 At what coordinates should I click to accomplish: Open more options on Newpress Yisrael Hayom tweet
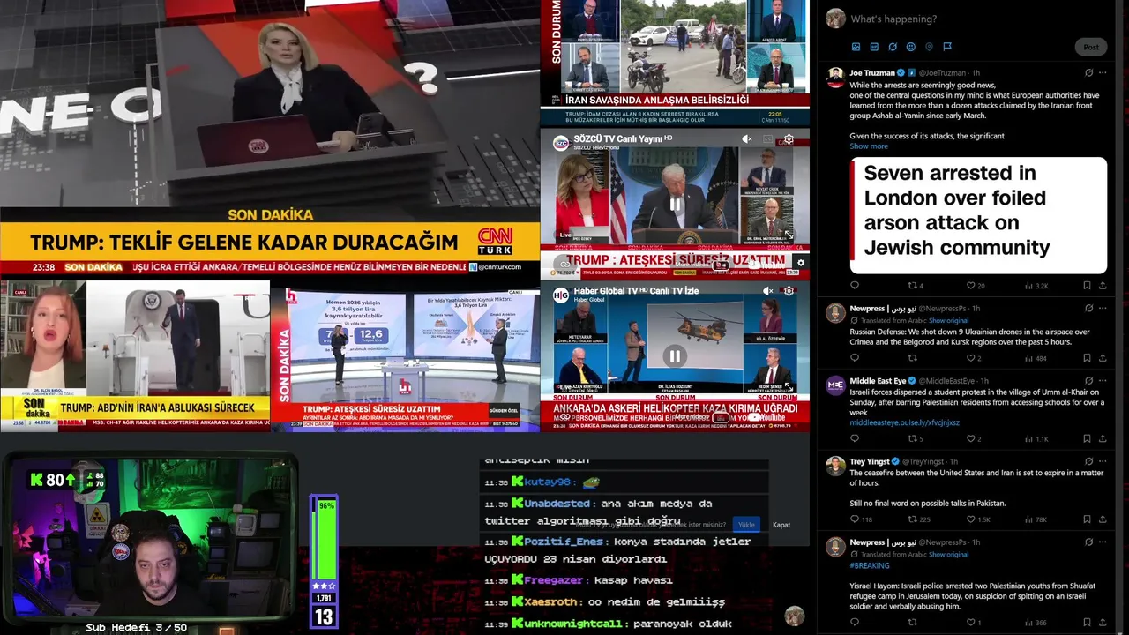pos(1103,542)
